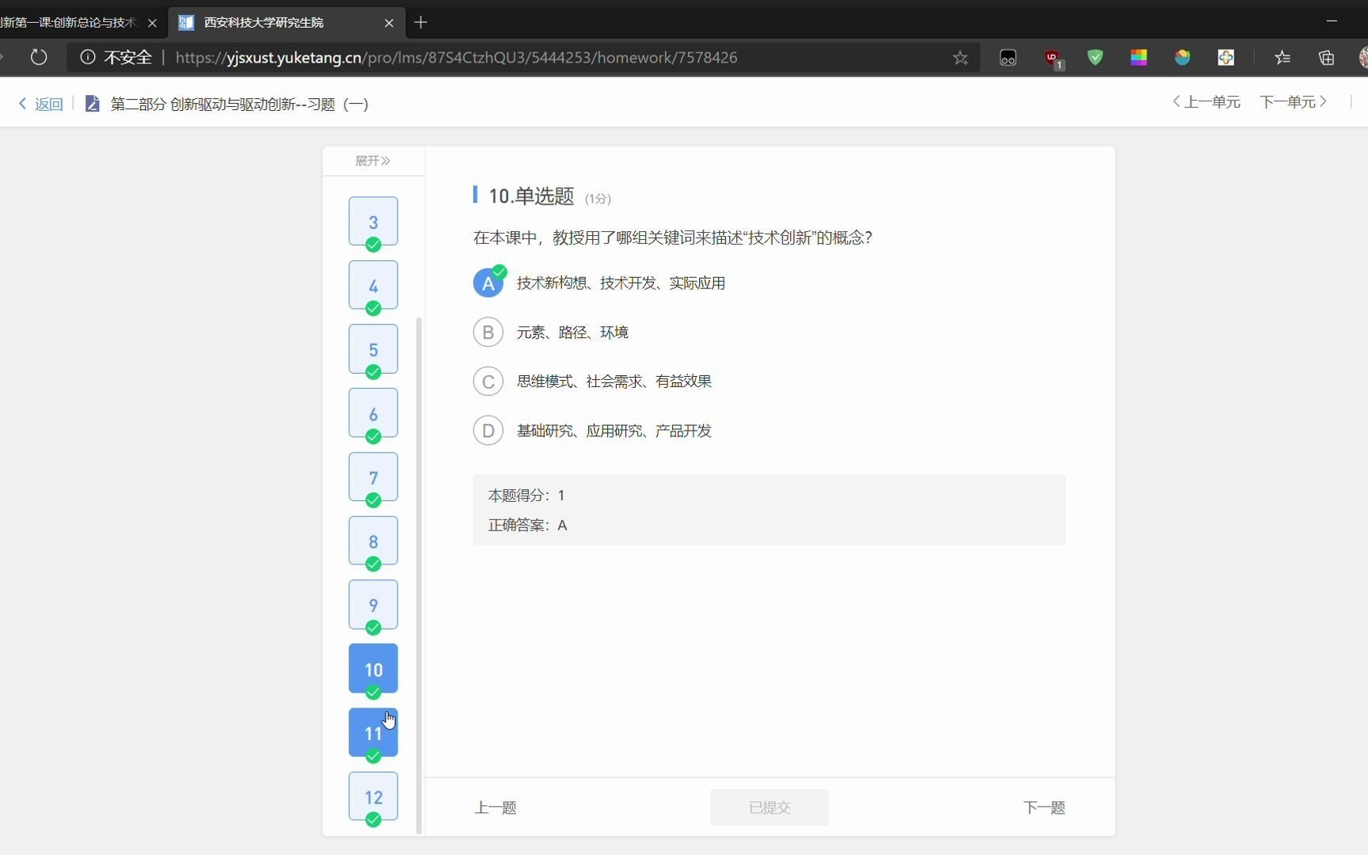The width and height of the screenshot is (1368, 855).
Task: Open the collections icon
Action: 1327,57
